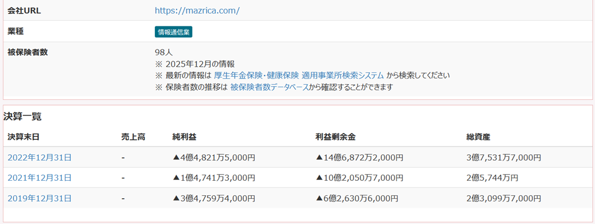Select the 98人 insured count value
The width and height of the screenshot is (595, 224).
click(163, 52)
